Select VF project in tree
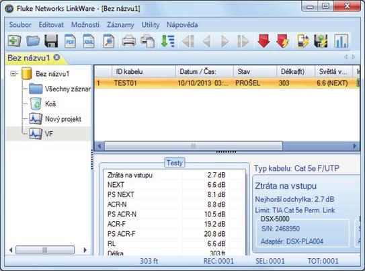 (x=48, y=134)
